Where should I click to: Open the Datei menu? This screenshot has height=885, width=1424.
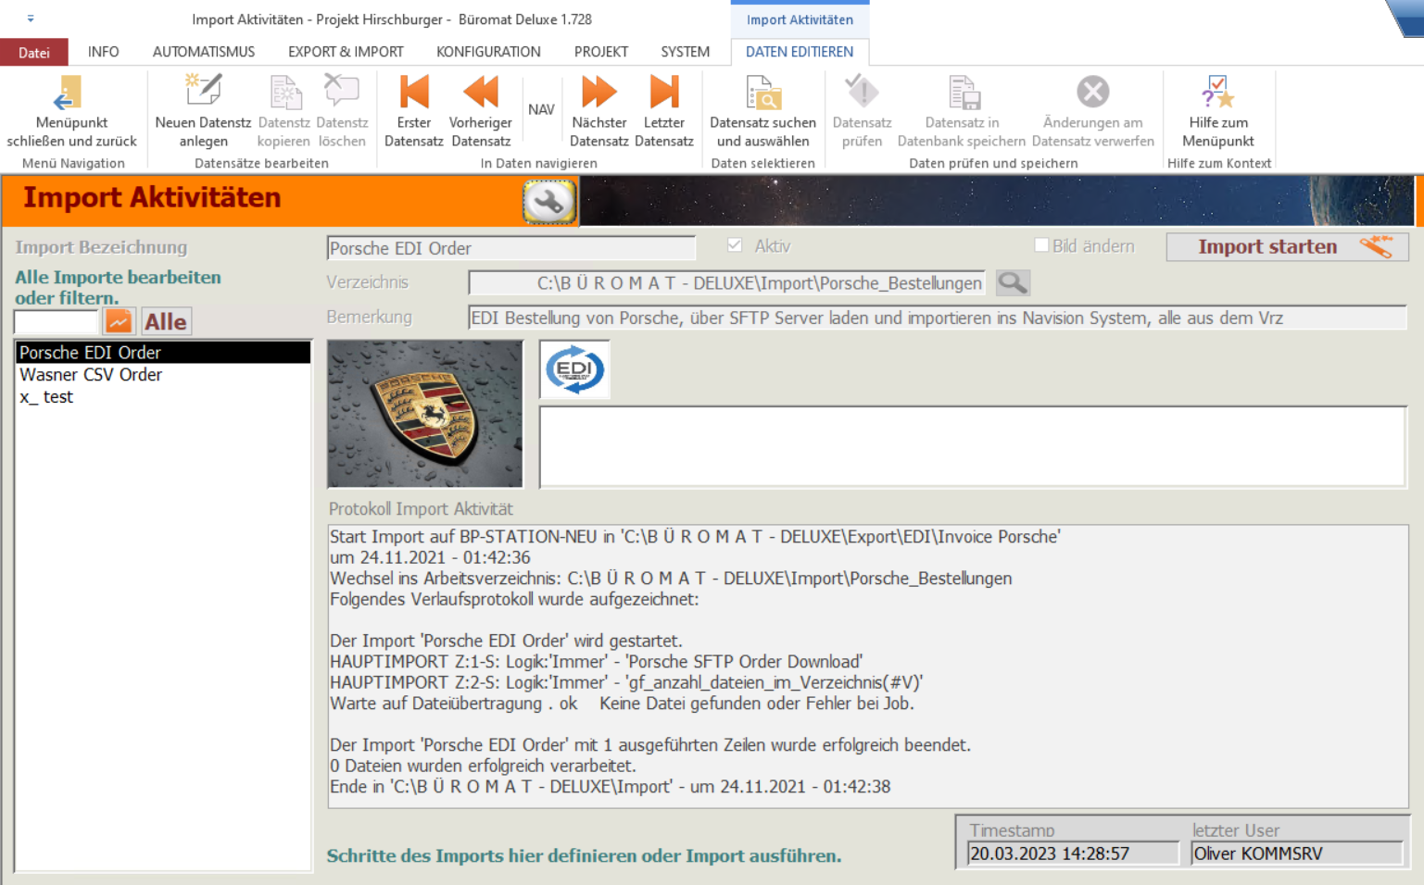click(34, 52)
